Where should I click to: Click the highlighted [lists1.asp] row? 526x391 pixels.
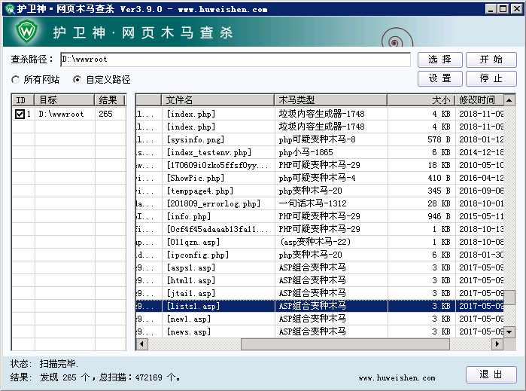[320, 306]
